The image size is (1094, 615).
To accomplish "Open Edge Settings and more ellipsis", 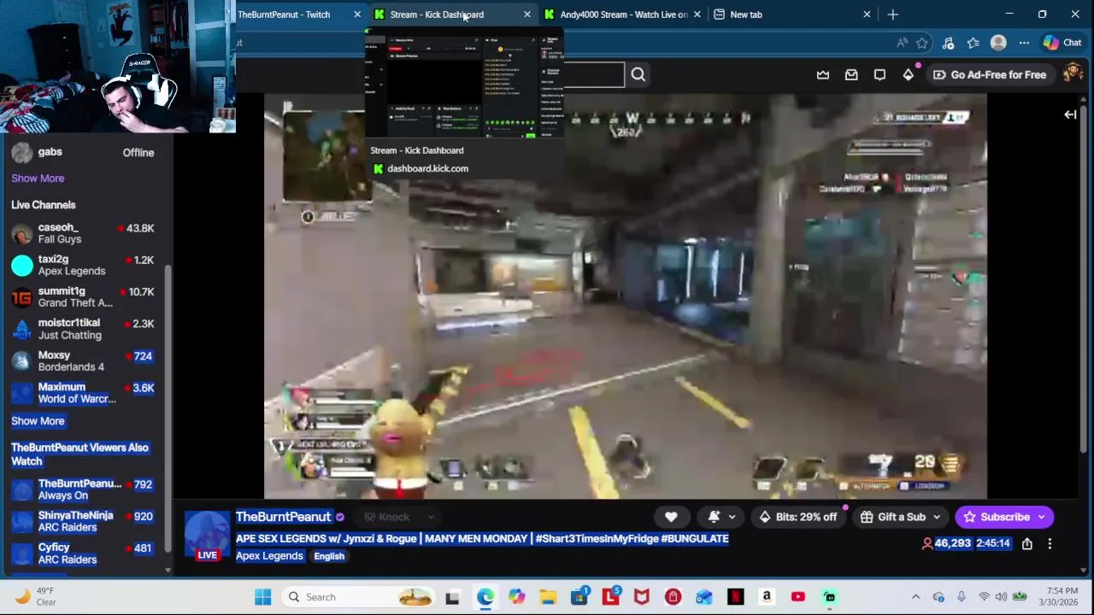I will pyautogui.click(x=1024, y=43).
